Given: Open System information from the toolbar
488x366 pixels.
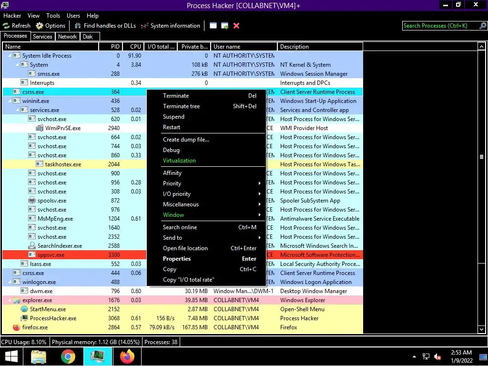Looking at the screenshot, I should tap(171, 26).
